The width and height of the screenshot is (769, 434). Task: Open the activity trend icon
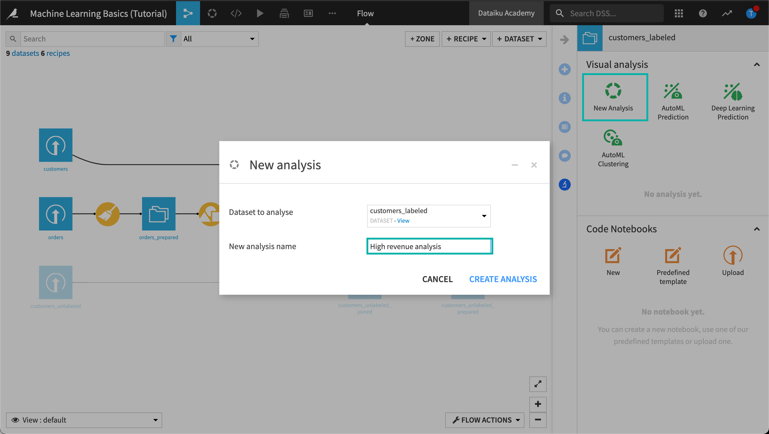[x=727, y=13]
